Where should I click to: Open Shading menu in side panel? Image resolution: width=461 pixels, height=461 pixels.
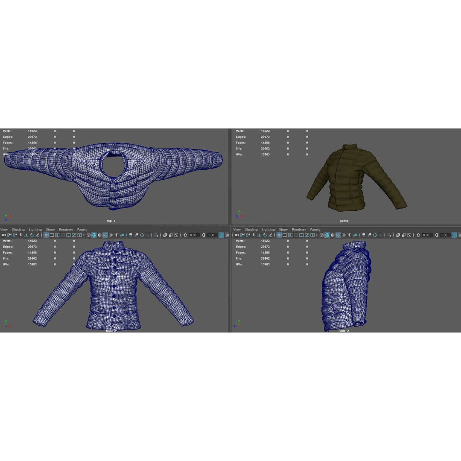tap(251, 229)
